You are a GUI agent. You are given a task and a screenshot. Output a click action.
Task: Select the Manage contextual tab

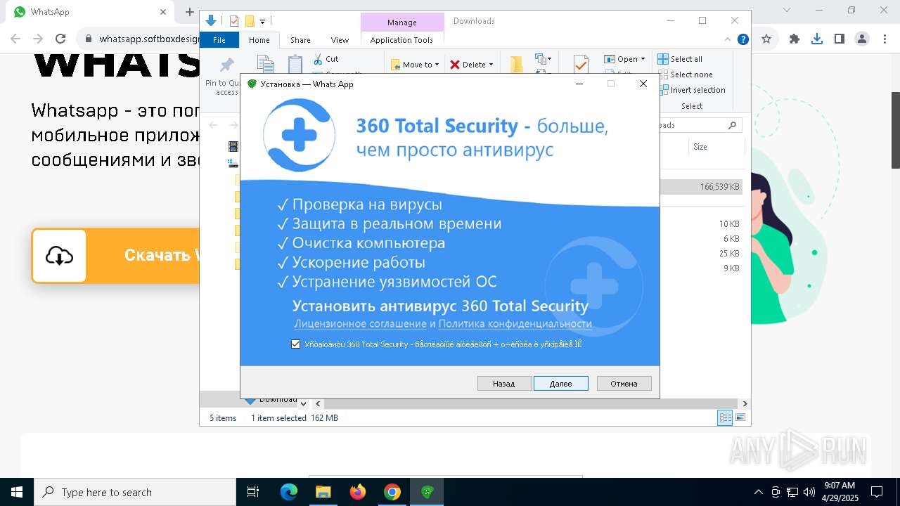click(402, 22)
